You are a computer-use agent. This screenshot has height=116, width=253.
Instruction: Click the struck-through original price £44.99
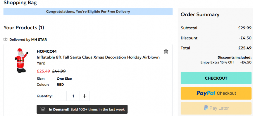click(x=59, y=71)
